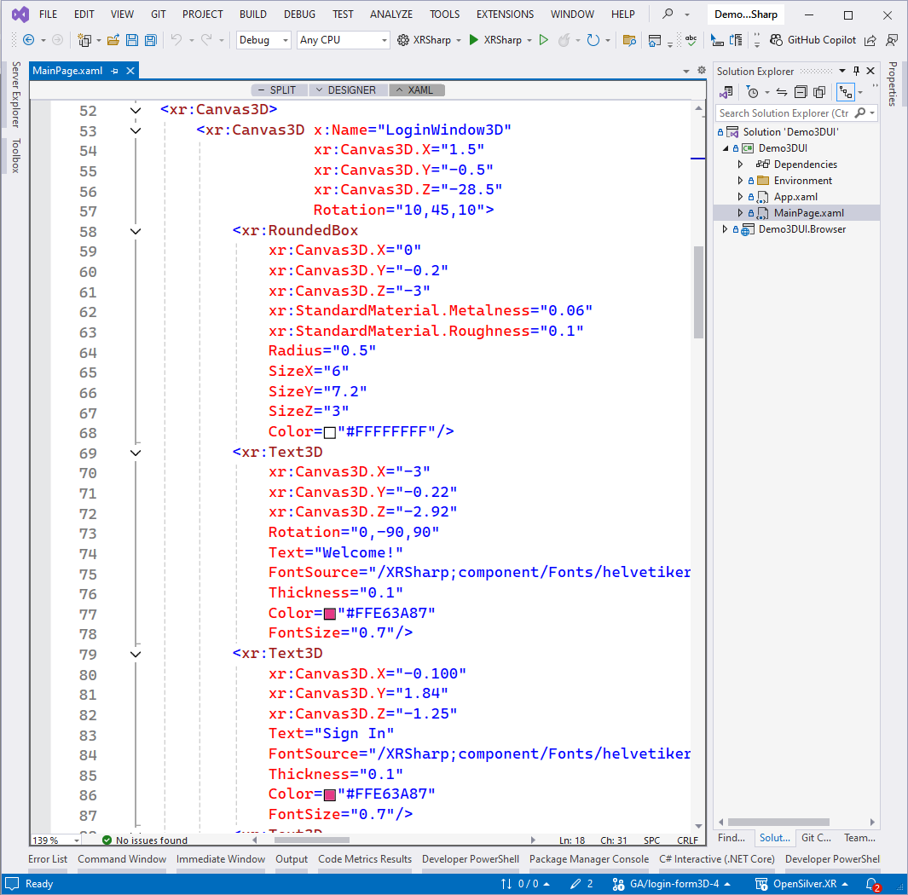Image resolution: width=908 pixels, height=895 pixels.
Task: Click the notifications bell in status bar
Action: pos(872,884)
